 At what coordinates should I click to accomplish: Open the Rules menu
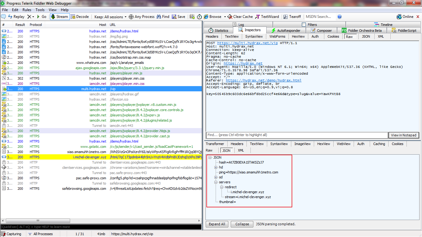pyautogui.click(x=27, y=10)
